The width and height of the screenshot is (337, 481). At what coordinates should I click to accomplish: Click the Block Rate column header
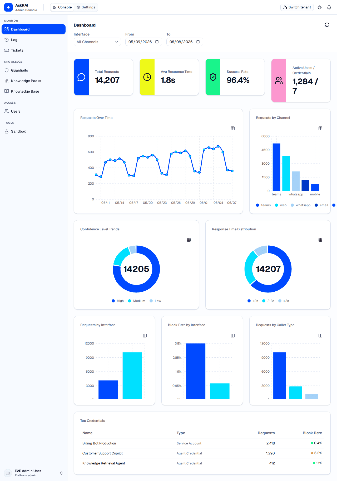(x=312, y=433)
